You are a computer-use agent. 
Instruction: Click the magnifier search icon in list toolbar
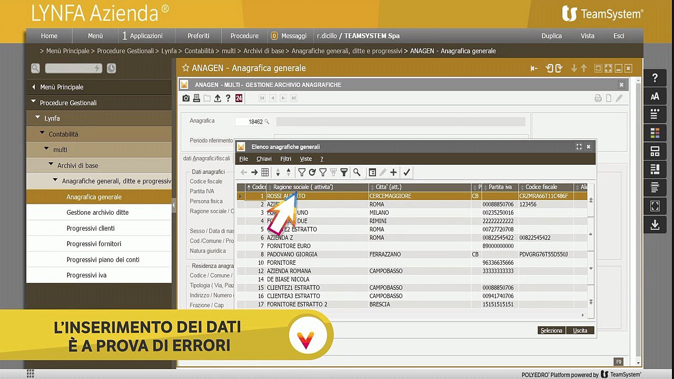click(356, 172)
